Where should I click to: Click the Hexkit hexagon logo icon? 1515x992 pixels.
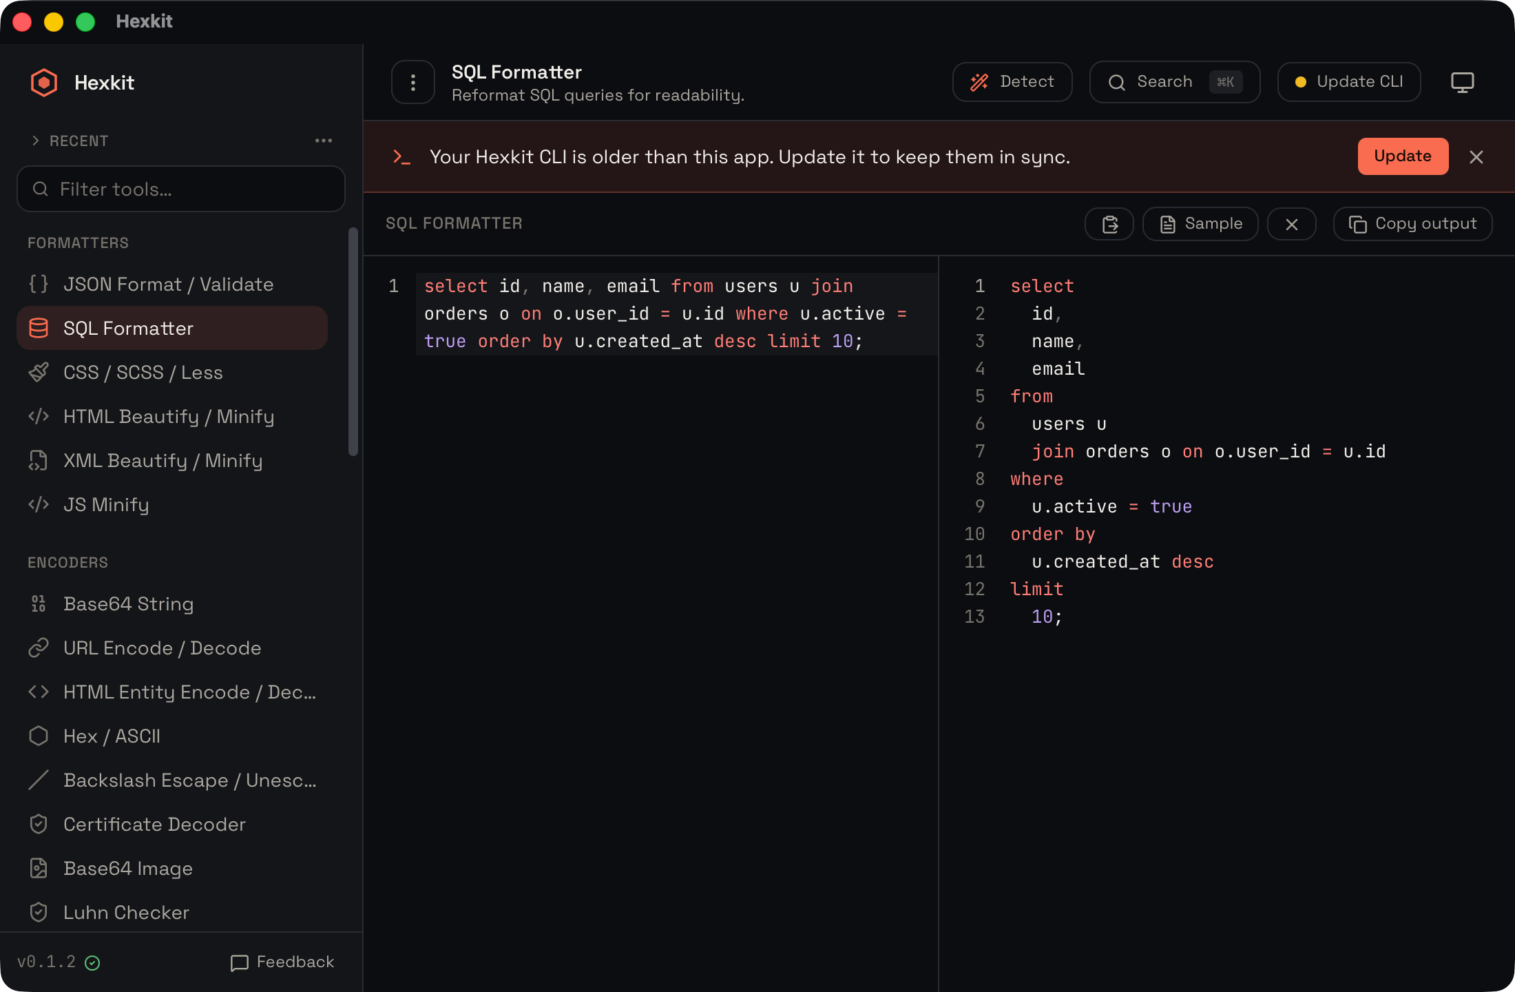pyautogui.click(x=44, y=83)
